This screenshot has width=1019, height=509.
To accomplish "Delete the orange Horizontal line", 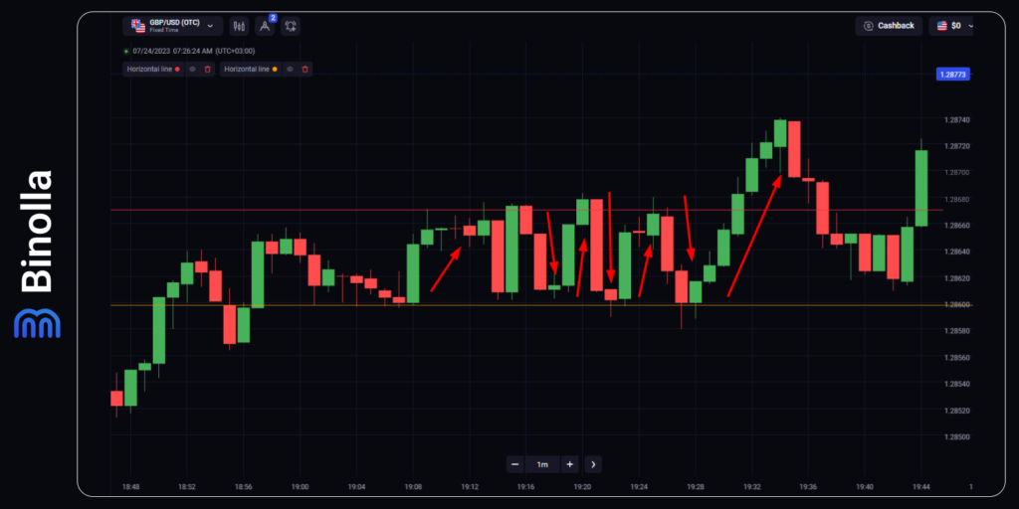I will pyautogui.click(x=305, y=69).
